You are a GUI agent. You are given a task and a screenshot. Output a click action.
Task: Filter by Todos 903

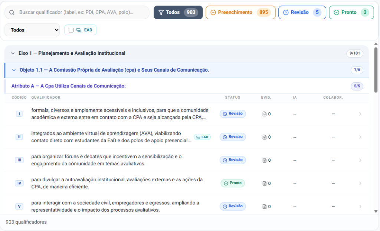point(178,12)
